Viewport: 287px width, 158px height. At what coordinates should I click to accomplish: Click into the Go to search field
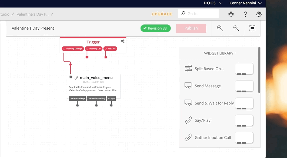(198, 14)
